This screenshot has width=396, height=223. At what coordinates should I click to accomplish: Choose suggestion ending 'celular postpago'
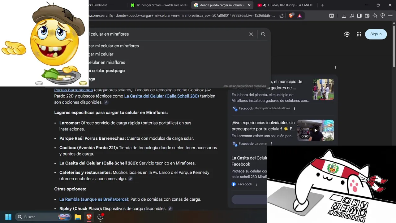[x=106, y=71]
